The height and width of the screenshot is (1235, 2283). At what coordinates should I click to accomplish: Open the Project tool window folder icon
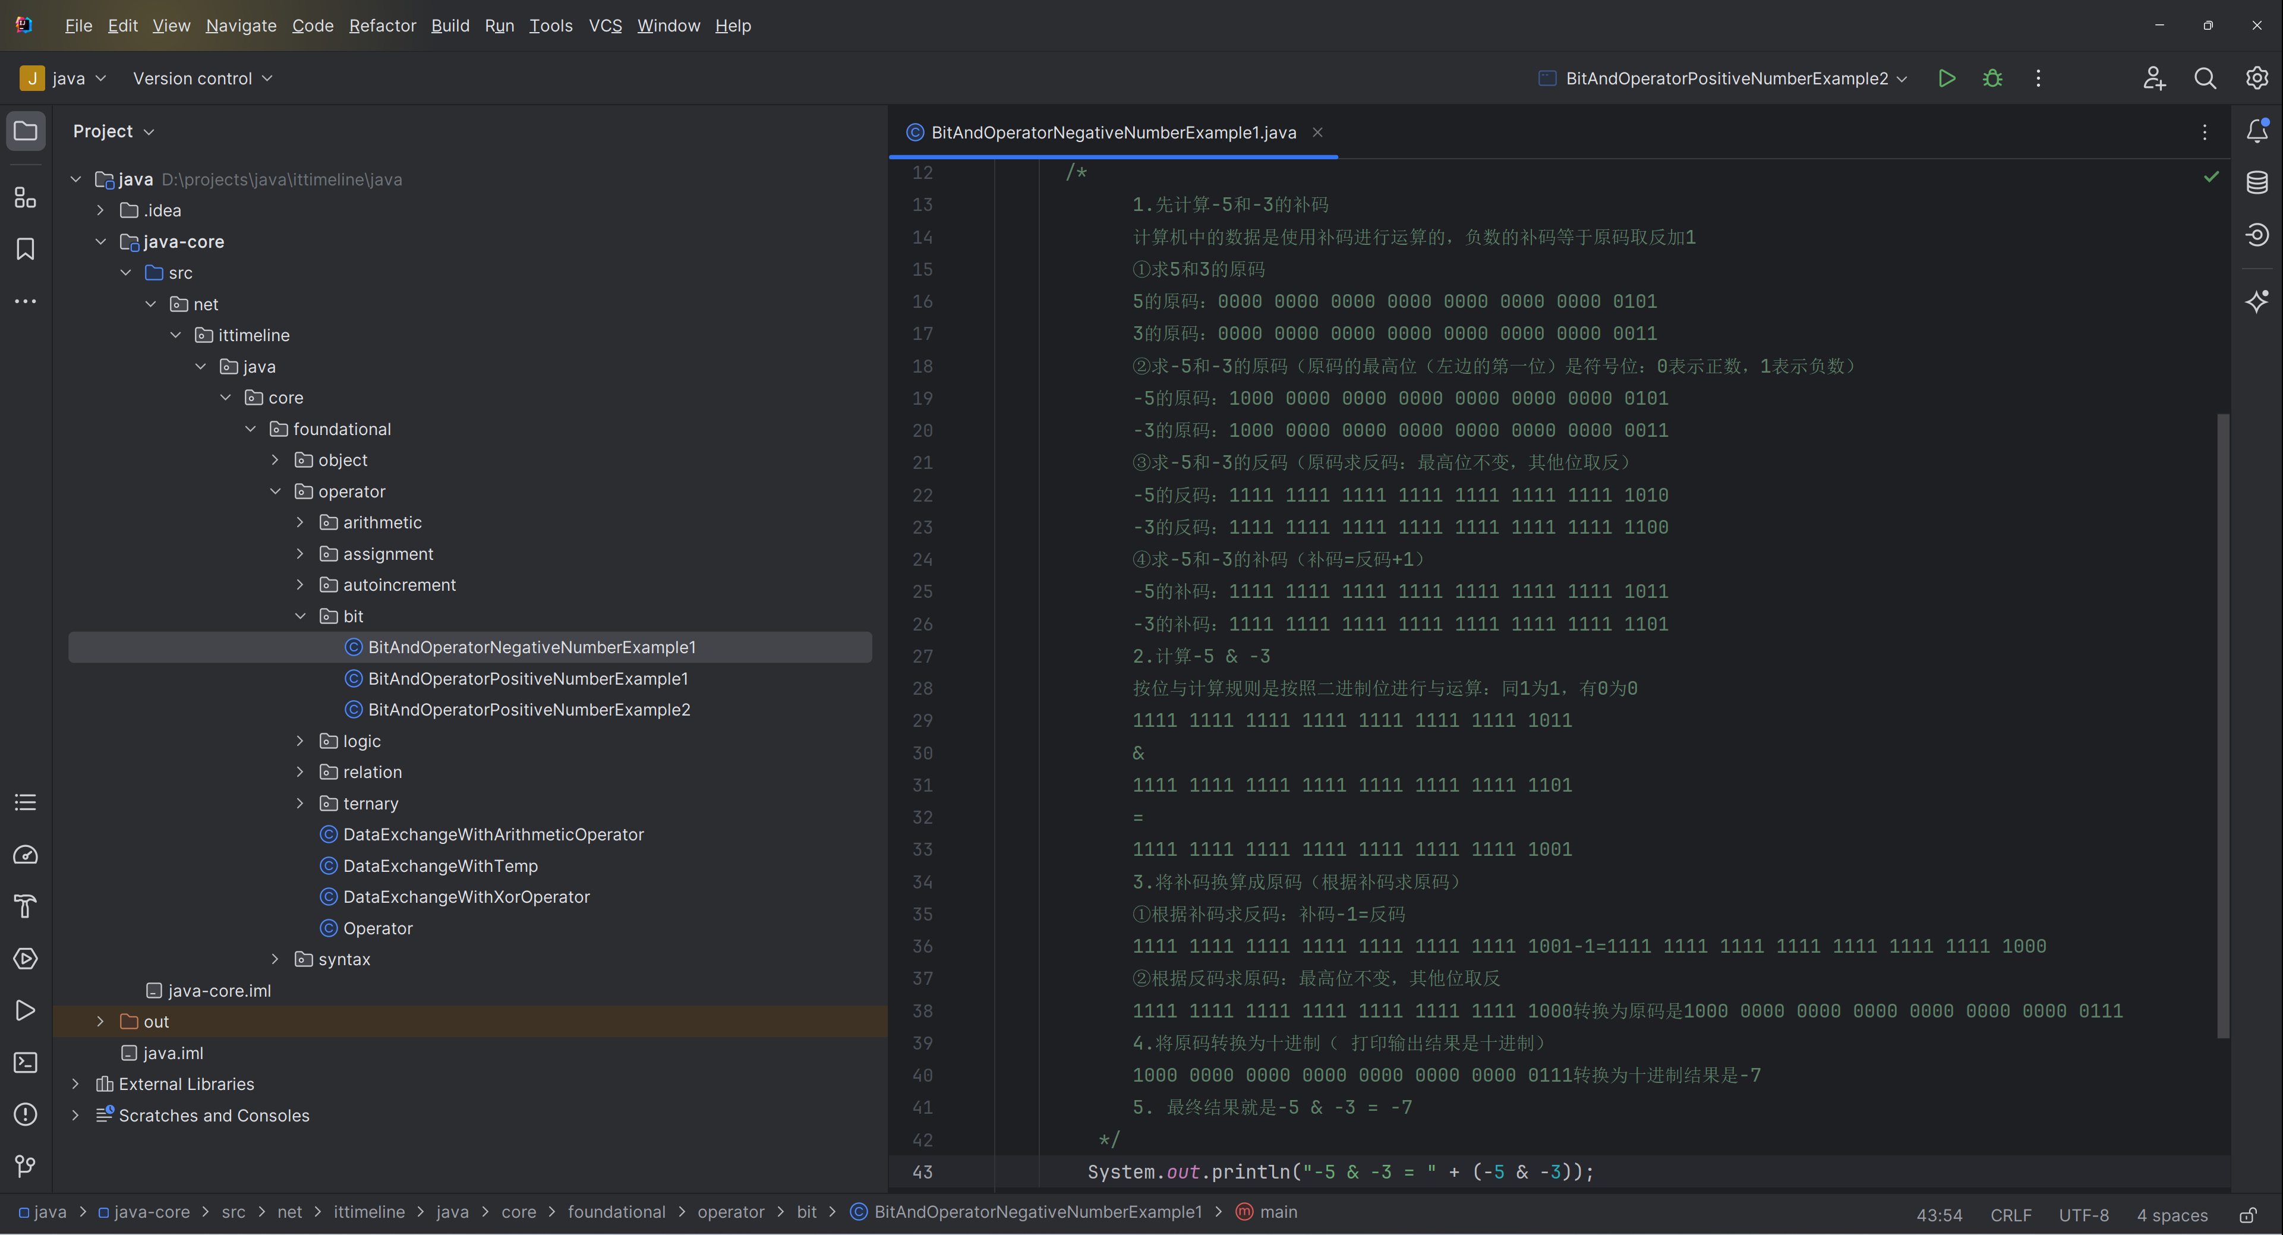(x=26, y=131)
